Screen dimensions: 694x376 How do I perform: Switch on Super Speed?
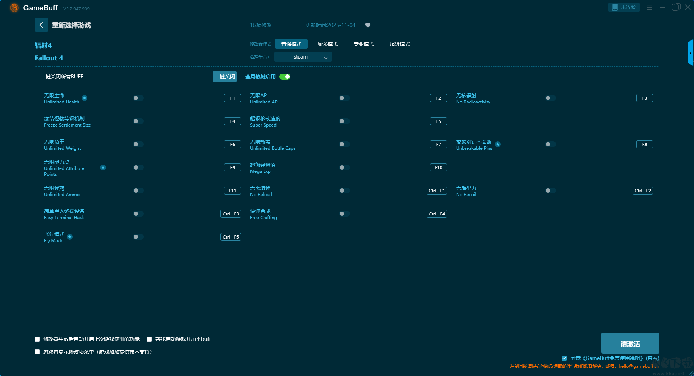tap(344, 121)
